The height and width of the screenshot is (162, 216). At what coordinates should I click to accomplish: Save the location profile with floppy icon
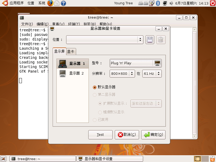tap(150, 40)
